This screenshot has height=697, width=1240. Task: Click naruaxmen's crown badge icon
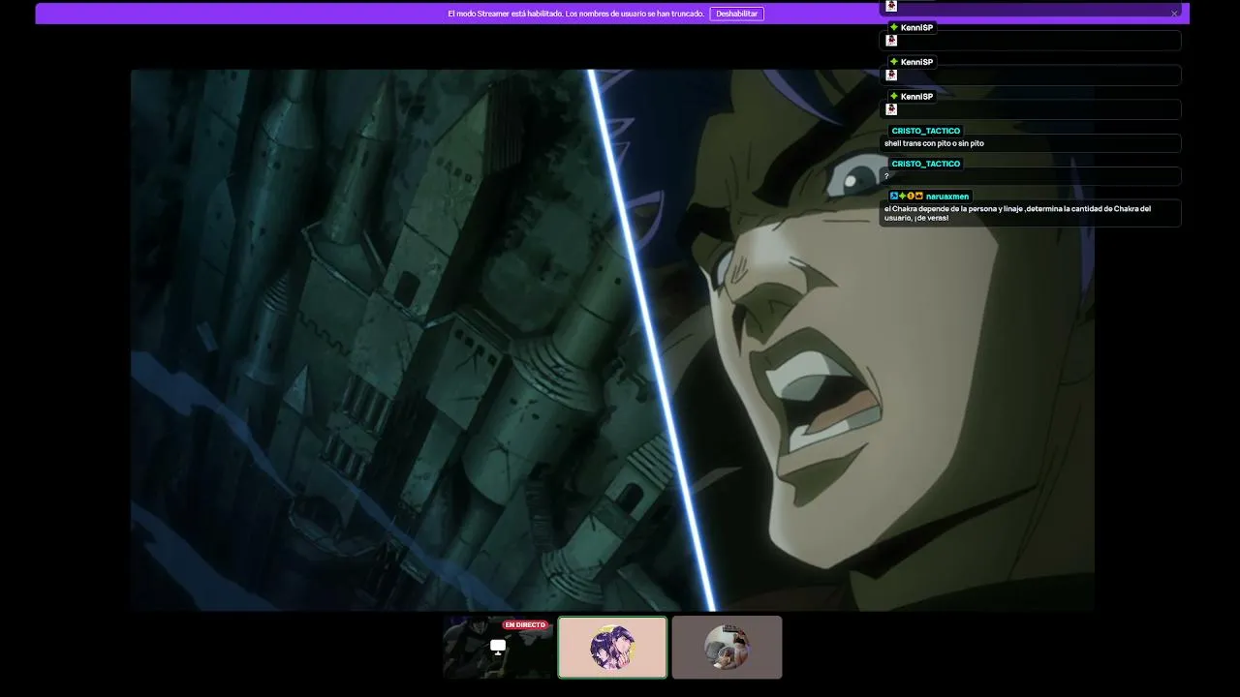point(918,197)
